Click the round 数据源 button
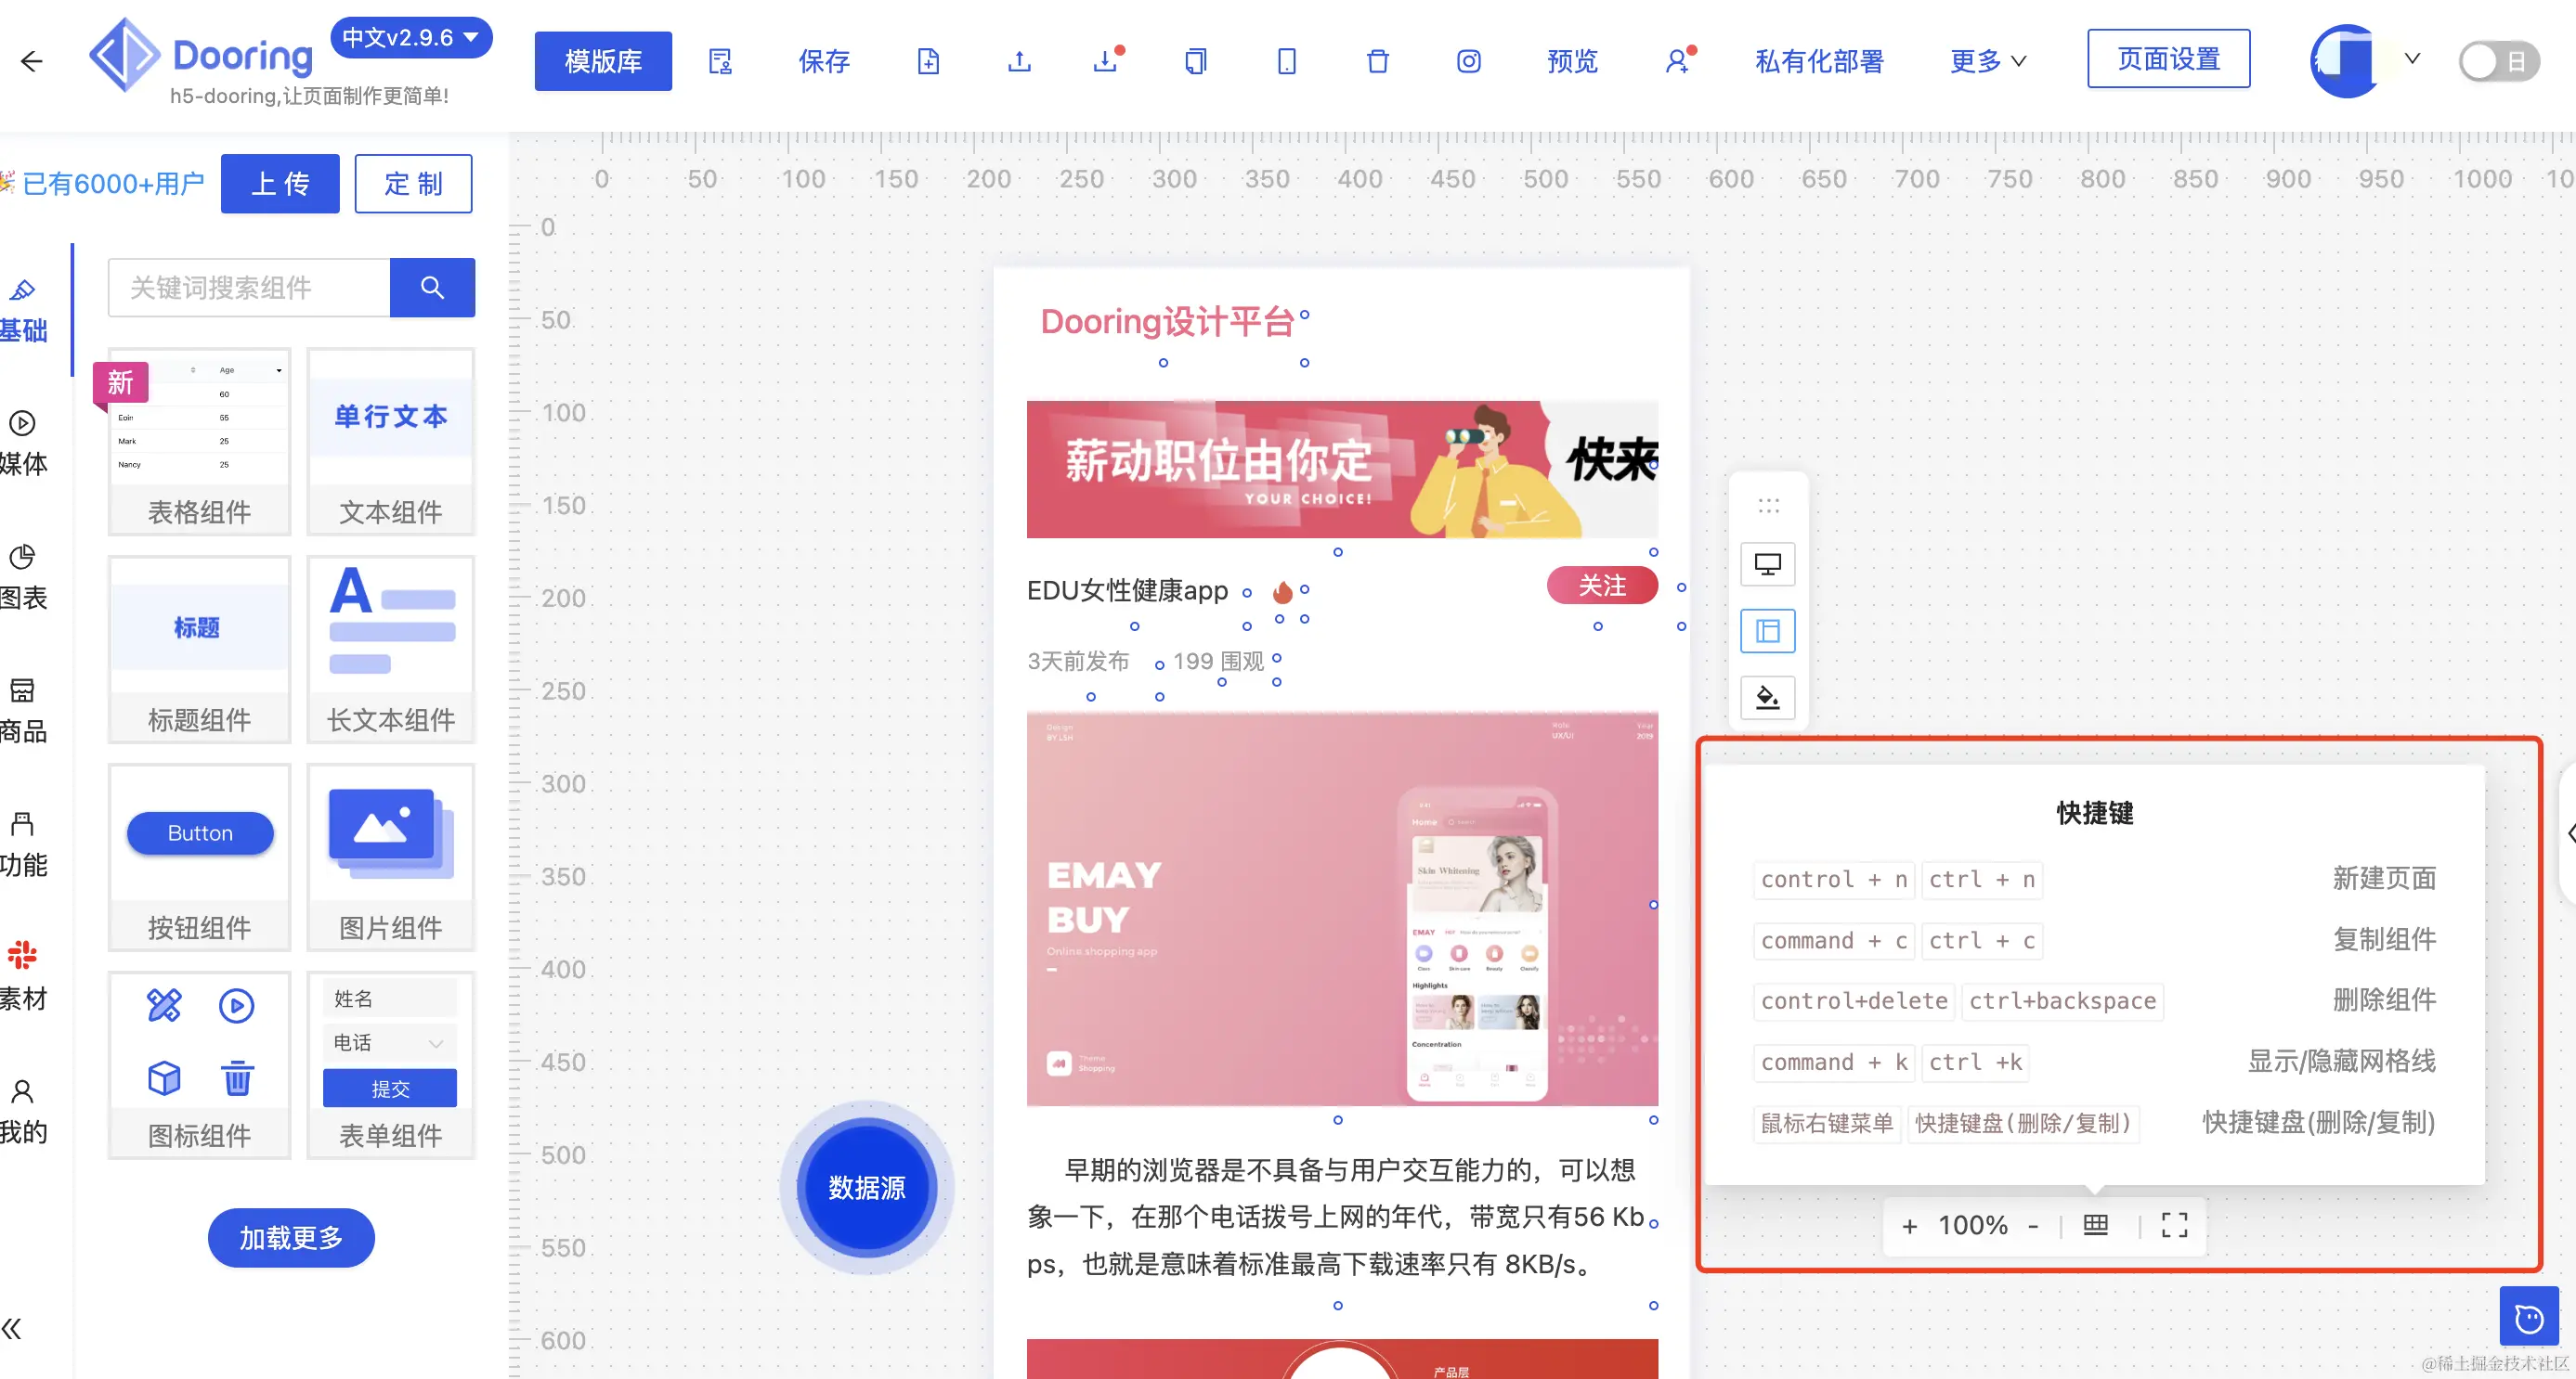The image size is (2576, 1379). coord(867,1187)
